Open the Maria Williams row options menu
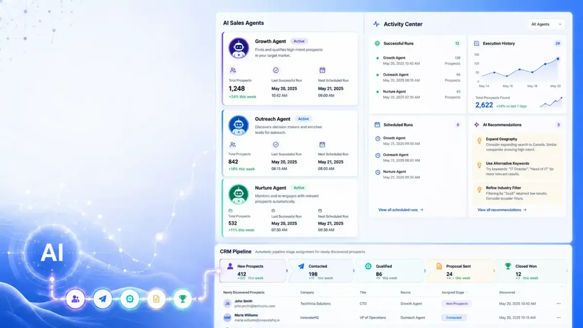583x328 pixels. pos(558,317)
